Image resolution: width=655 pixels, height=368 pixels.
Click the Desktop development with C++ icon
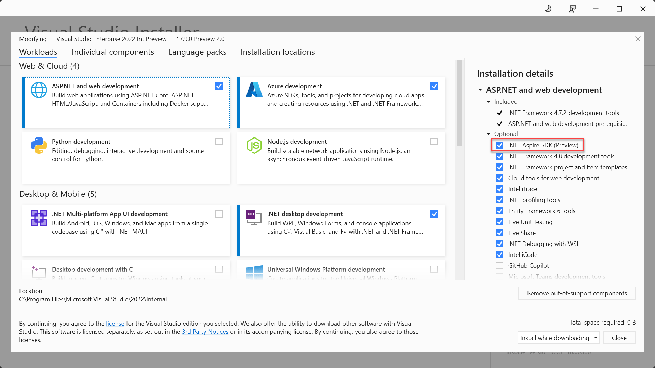click(39, 272)
